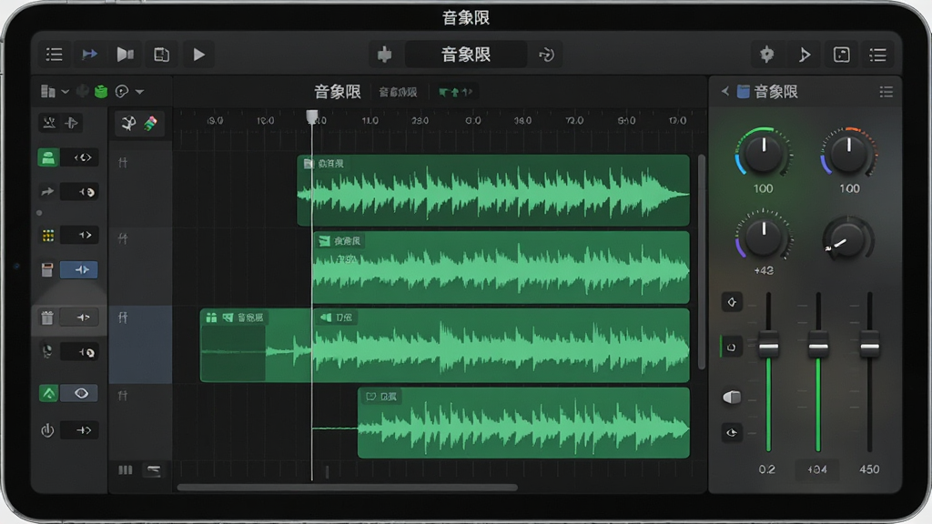Select the first track header row
This screenshot has width=932, height=524.
(x=140, y=189)
